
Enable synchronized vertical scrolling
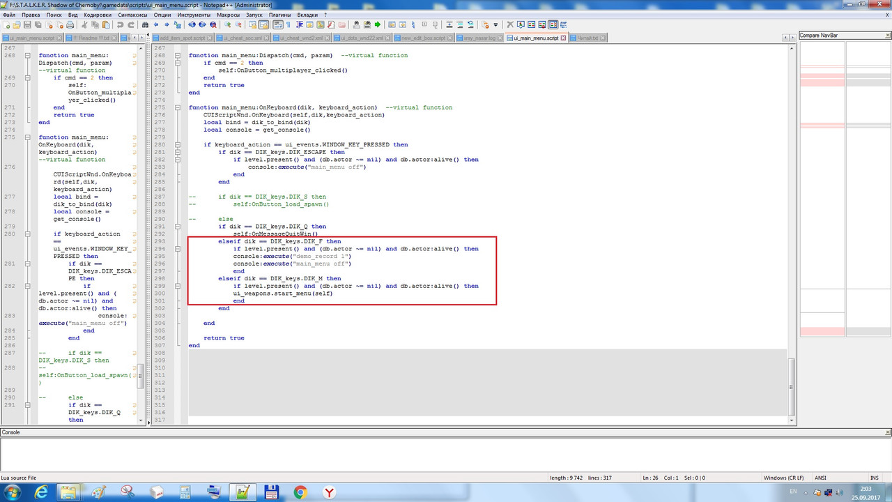coord(252,24)
